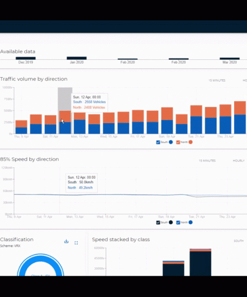This screenshot has height=297, width=247.
Task: Click blue South color dot, traffic legend
Action: tap(171, 142)
